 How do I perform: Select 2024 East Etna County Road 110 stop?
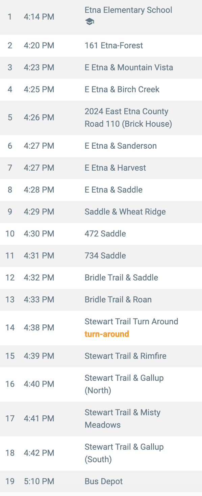tap(101, 118)
